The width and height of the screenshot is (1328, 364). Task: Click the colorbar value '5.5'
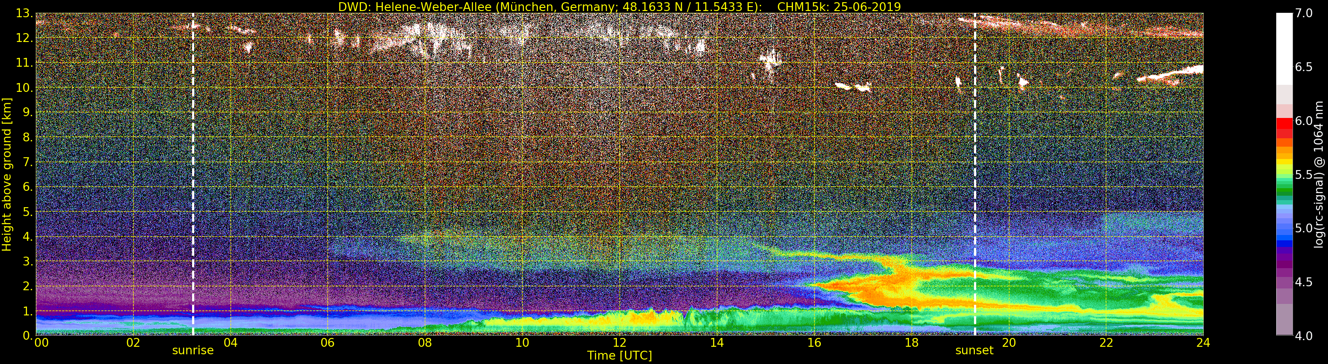pyautogui.click(x=1304, y=174)
